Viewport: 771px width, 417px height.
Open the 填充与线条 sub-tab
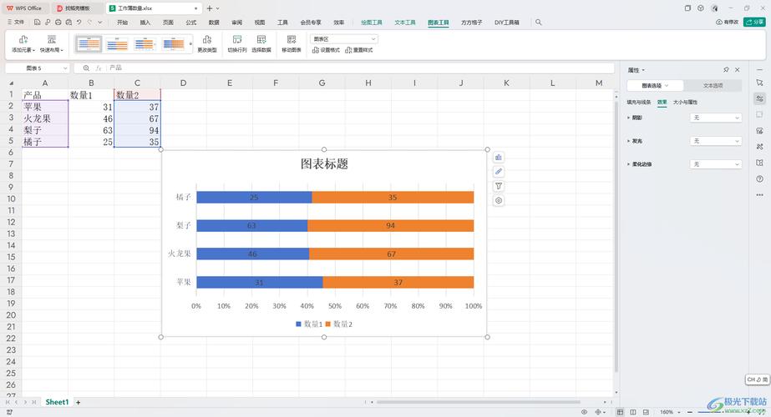(639, 102)
